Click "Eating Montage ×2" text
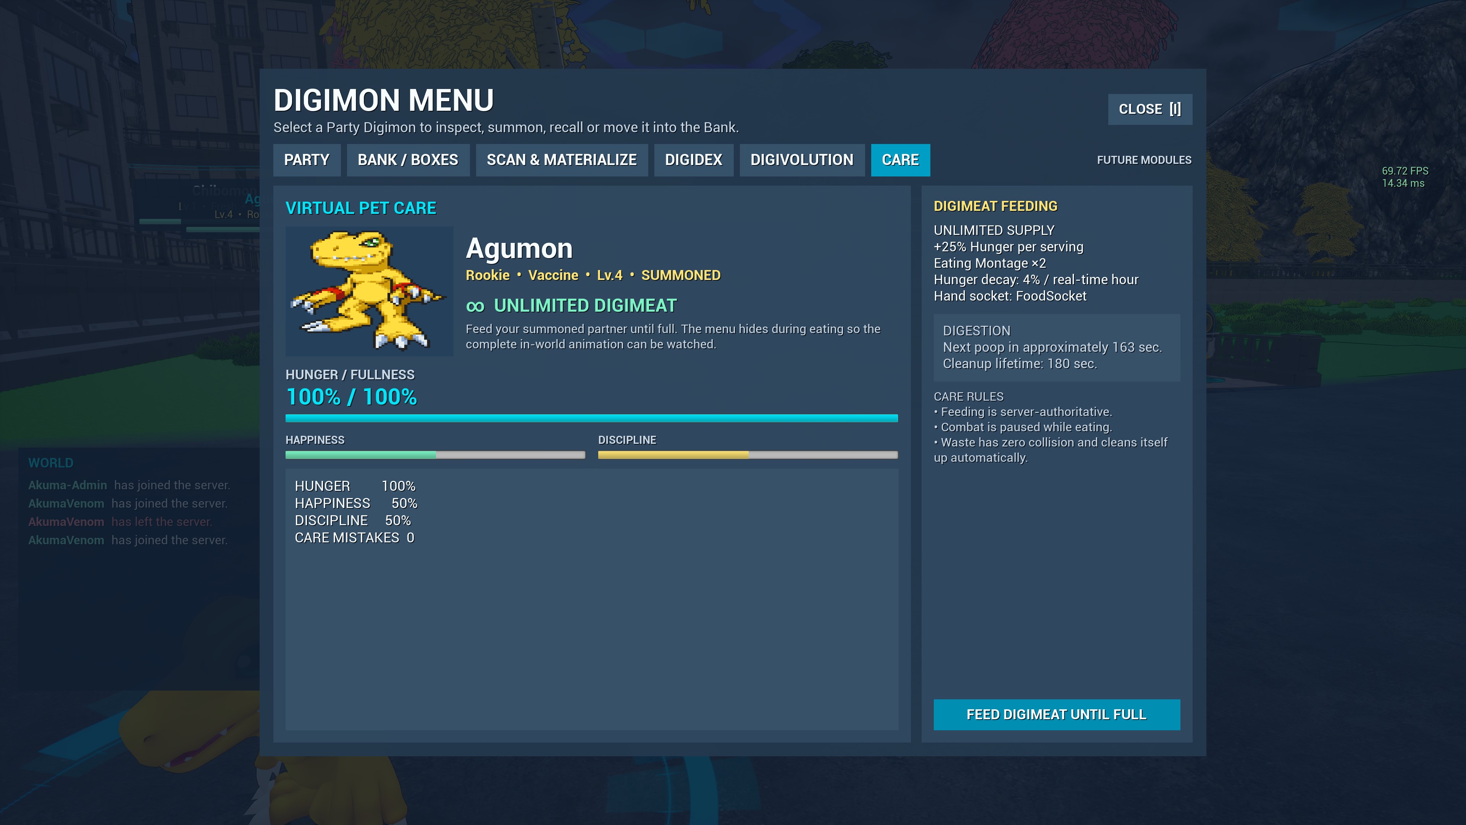This screenshot has height=825, width=1466. pos(990,264)
